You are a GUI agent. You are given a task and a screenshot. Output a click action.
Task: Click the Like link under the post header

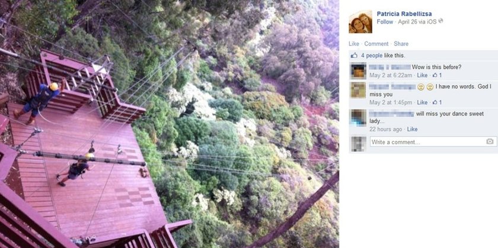tap(354, 44)
